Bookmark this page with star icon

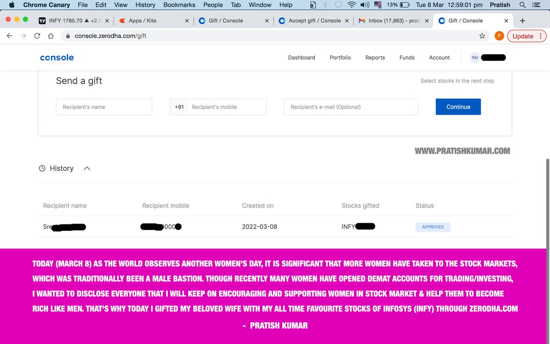(x=482, y=36)
